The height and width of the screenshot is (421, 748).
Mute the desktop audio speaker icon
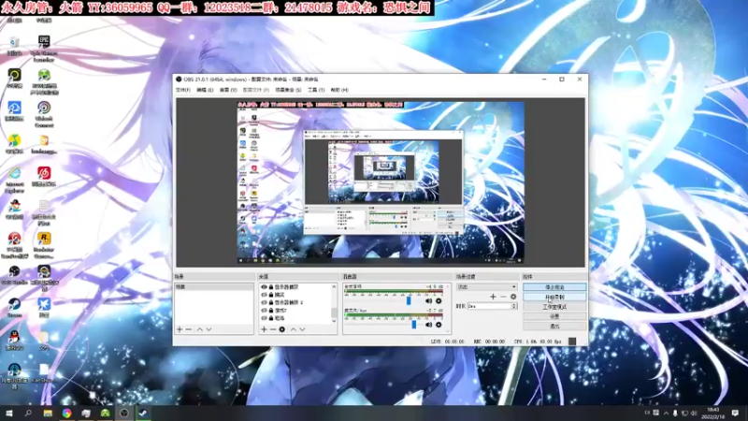428,300
